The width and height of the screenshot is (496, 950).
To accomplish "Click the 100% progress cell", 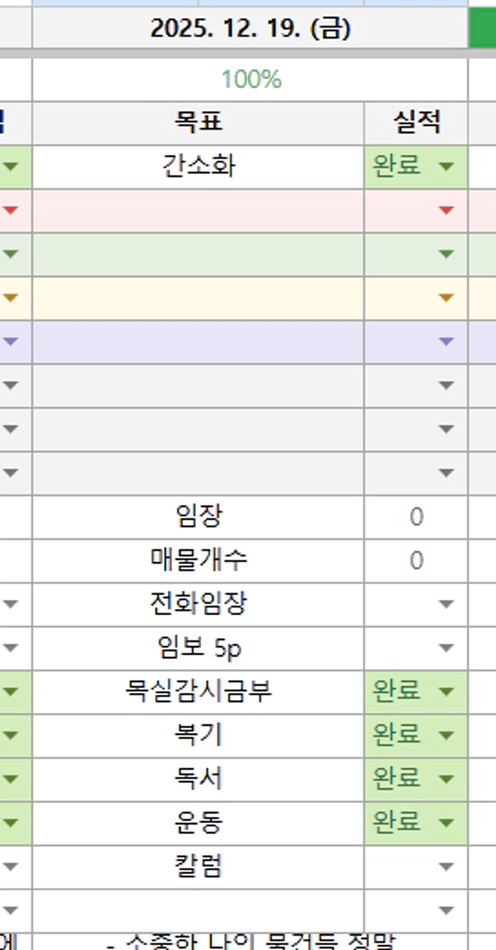I will point(250,79).
